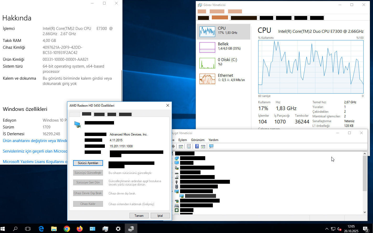Click the Sürücü Ayrıntıları button
The width and height of the screenshot is (373, 233).
[x=88, y=163]
